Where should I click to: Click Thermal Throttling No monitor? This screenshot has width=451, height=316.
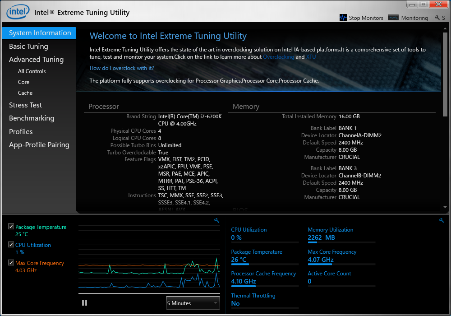click(x=265, y=300)
